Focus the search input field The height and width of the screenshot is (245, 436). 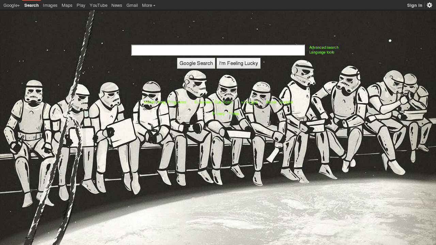click(x=218, y=50)
